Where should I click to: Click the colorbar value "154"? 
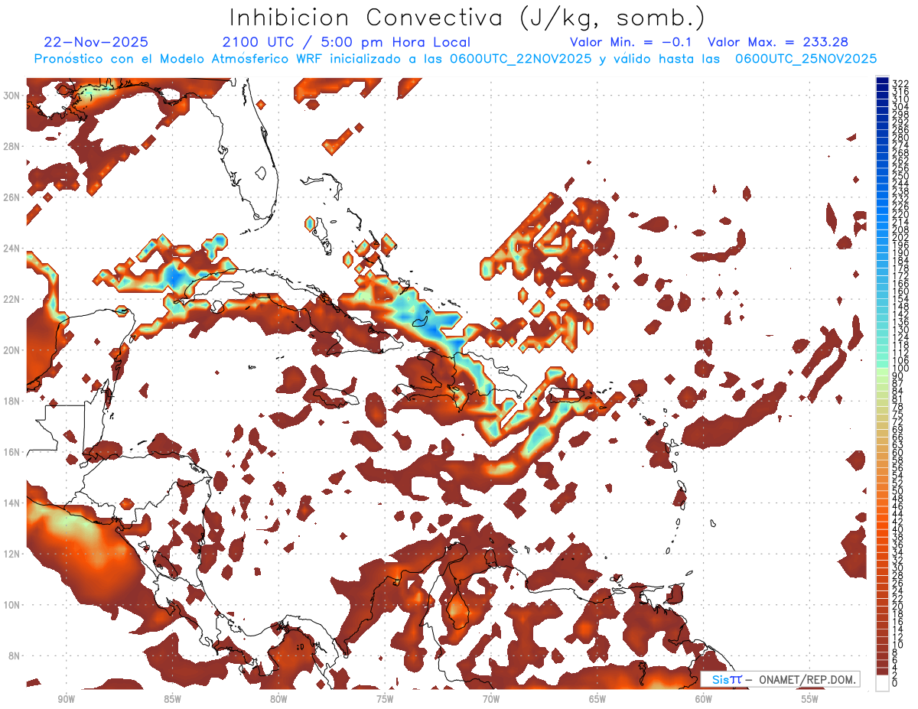(x=900, y=299)
